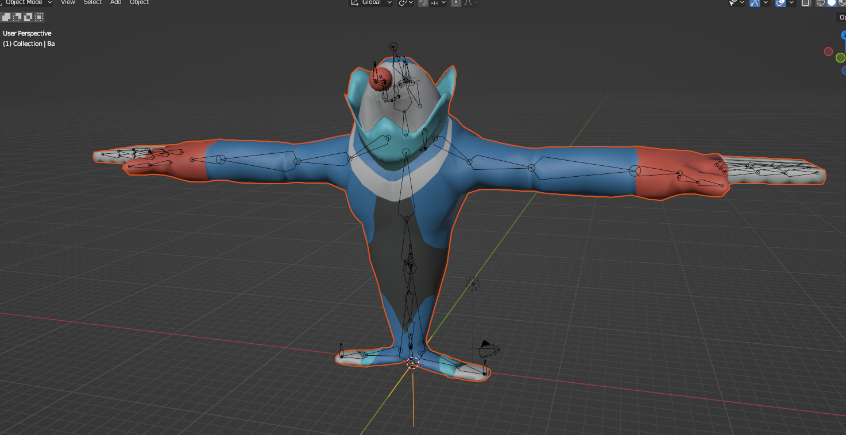This screenshot has width=846, height=435.
Task: Expand the overlays options dropdown arrow
Action: [791, 3]
